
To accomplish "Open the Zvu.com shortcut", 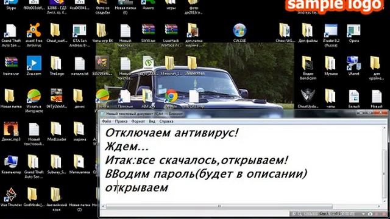I will click(34, 63).
